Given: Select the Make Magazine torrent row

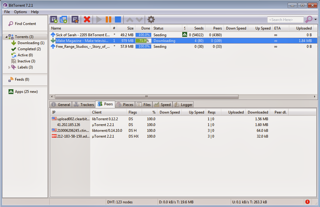Looking at the screenshot, I should pyautogui.click(x=183, y=40).
